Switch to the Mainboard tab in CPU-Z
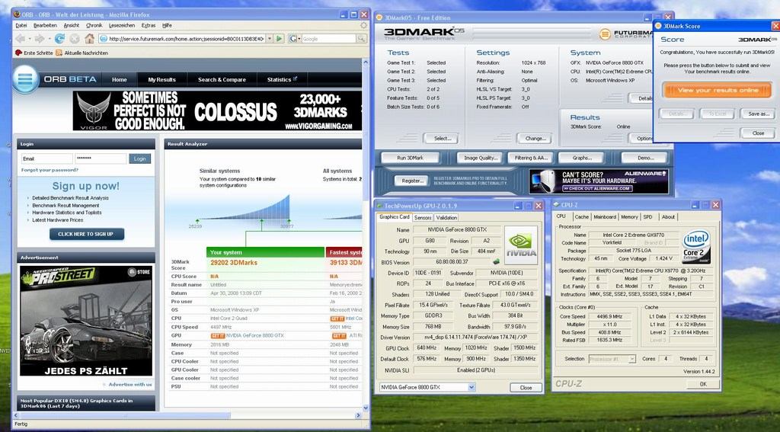Image resolution: width=780 pixels, height=432 pixels. click(604, 217)
